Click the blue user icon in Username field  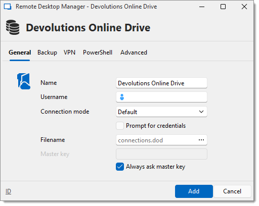tap(122, 97)
